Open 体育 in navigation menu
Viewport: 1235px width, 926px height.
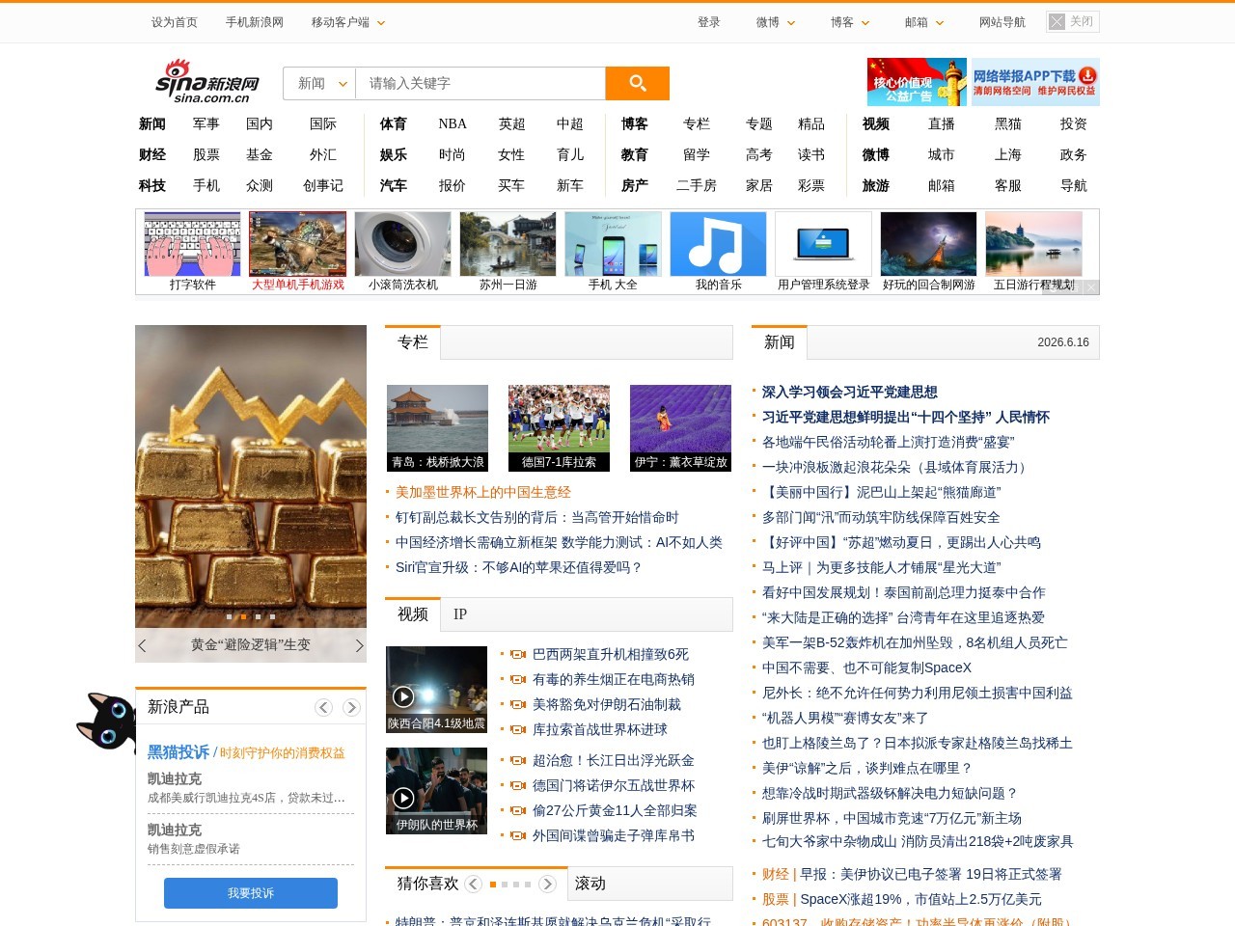(x=394, y=123)
